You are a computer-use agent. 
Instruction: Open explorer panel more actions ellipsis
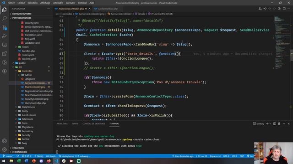coord(49,9)
